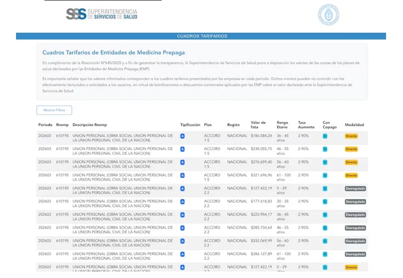
Task: Click the Cuadros Tarifarios de Entidades heading
Action: tap(114, 53)
